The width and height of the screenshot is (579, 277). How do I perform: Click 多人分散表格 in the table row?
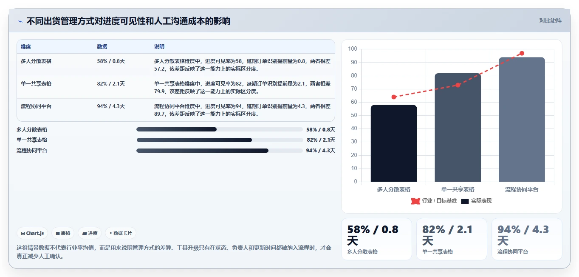pos(36,61)
